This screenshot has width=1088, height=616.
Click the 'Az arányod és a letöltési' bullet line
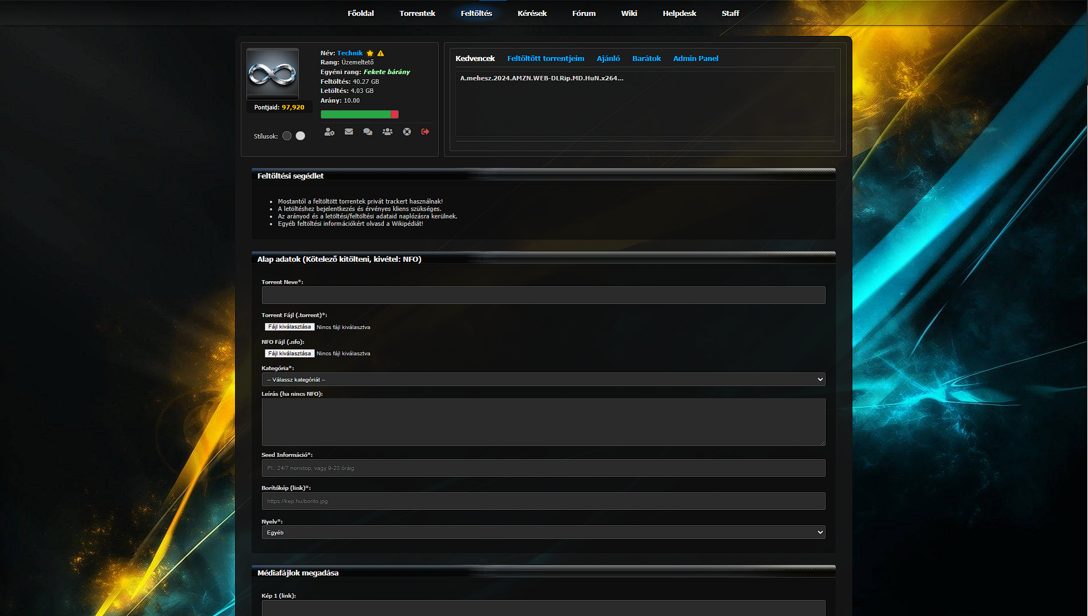(367, 216)
